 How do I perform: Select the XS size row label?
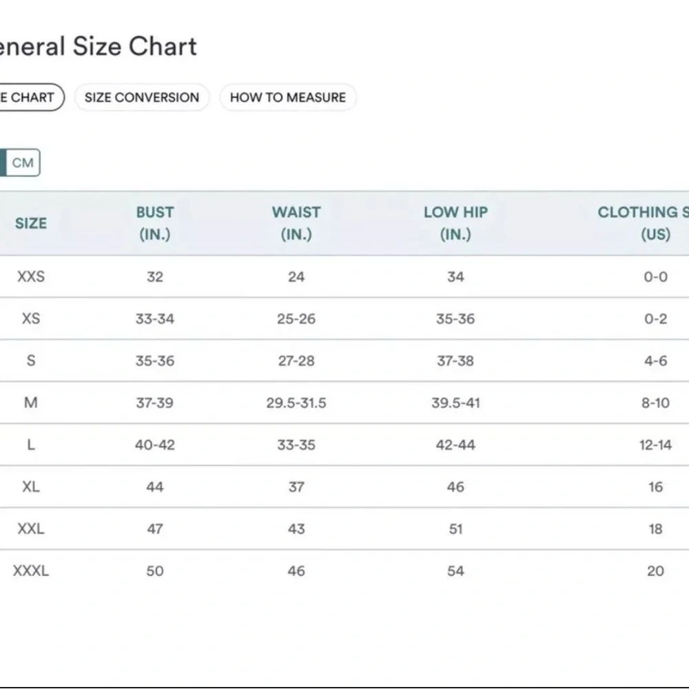click(31, 318)
